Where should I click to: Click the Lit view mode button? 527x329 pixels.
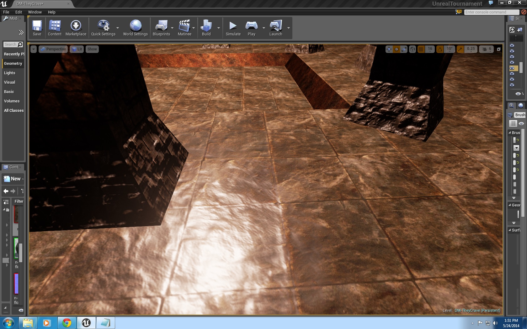(77, 49)
